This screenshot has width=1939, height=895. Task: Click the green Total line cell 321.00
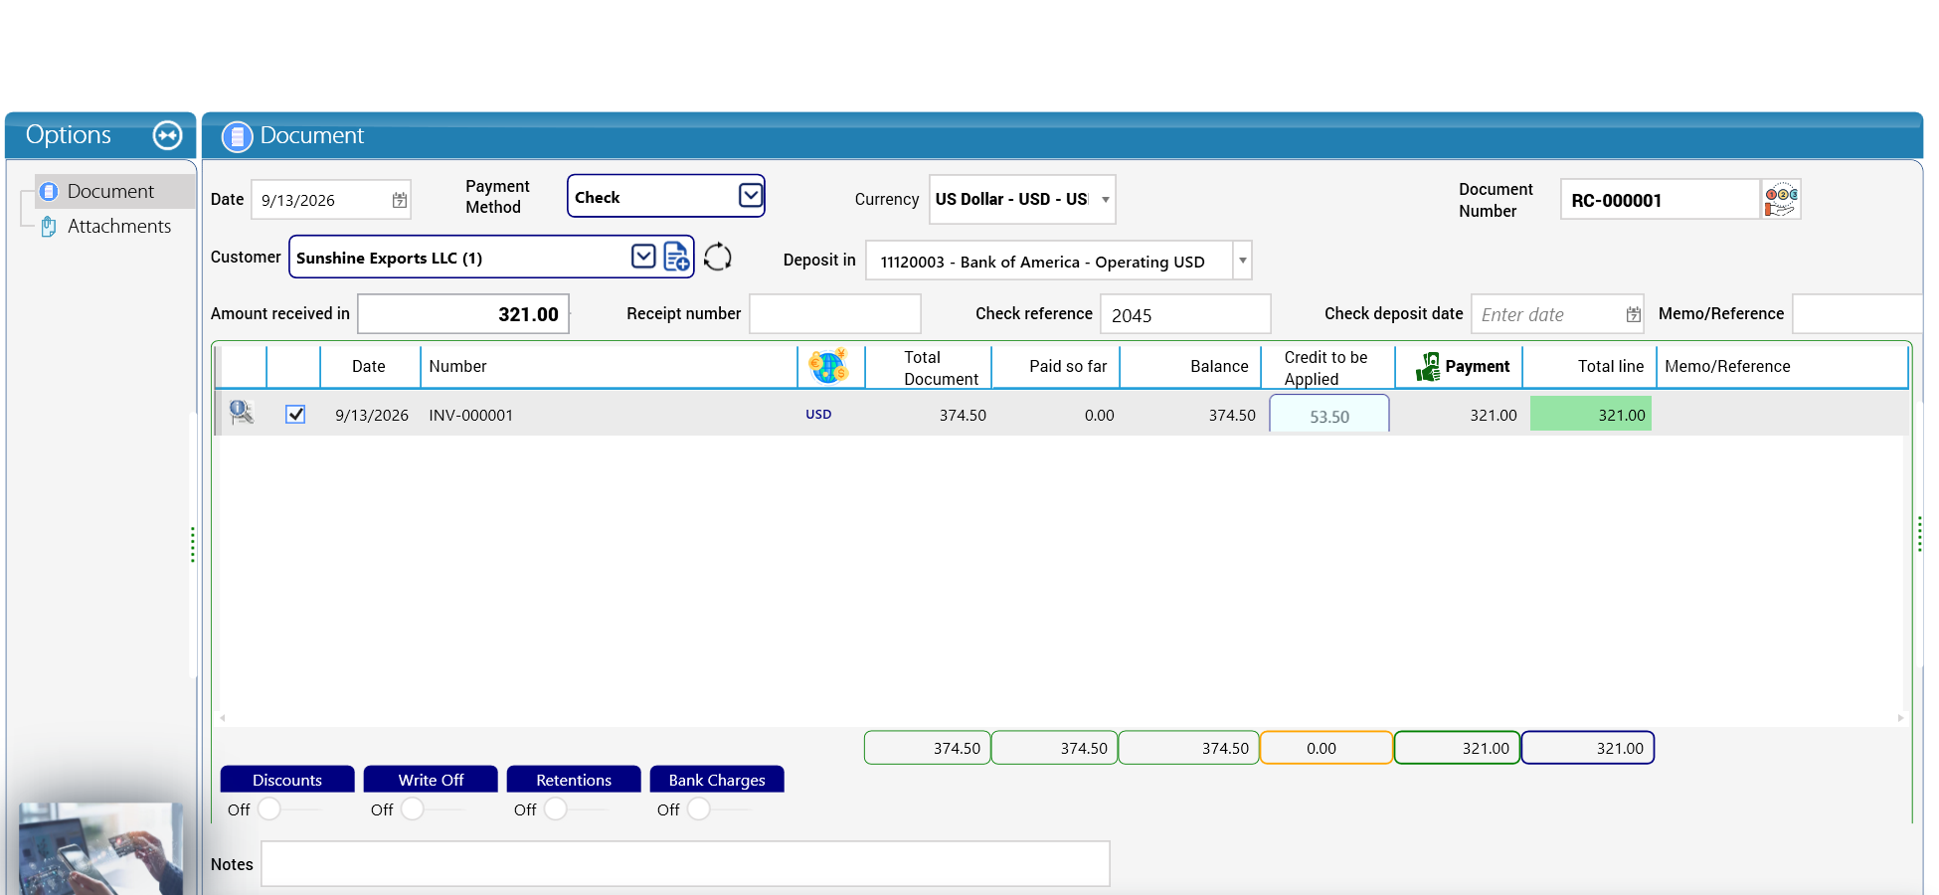pyautogui.click(x=1591, y=414)
